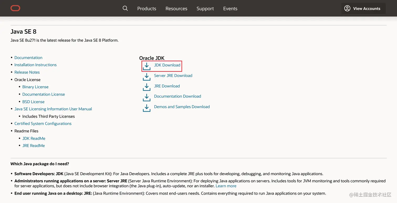Open the Documentation Download link
The height and width of the screenshot is (203, 397).
177,96
